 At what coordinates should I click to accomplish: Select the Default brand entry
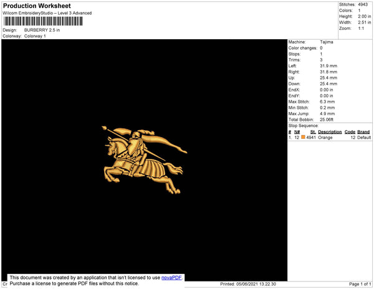(x=364, y=138)
